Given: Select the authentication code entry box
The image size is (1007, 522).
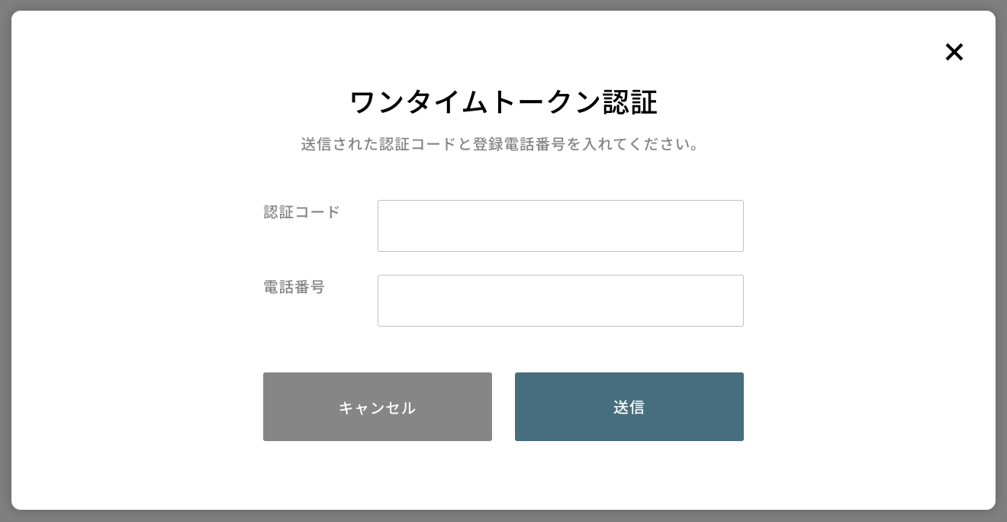Looking at the screenshot, I should click(560, 226).
